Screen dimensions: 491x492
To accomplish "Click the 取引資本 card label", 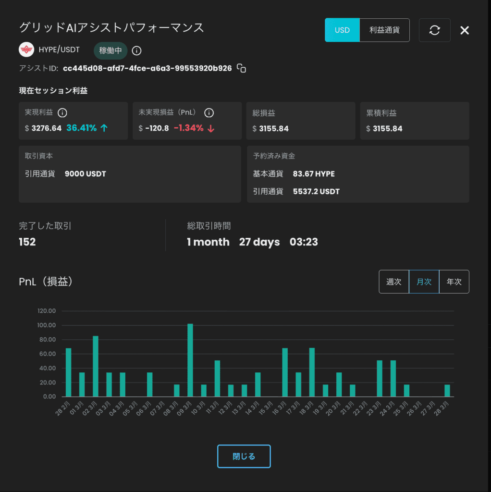I will [x=39, y=156].
